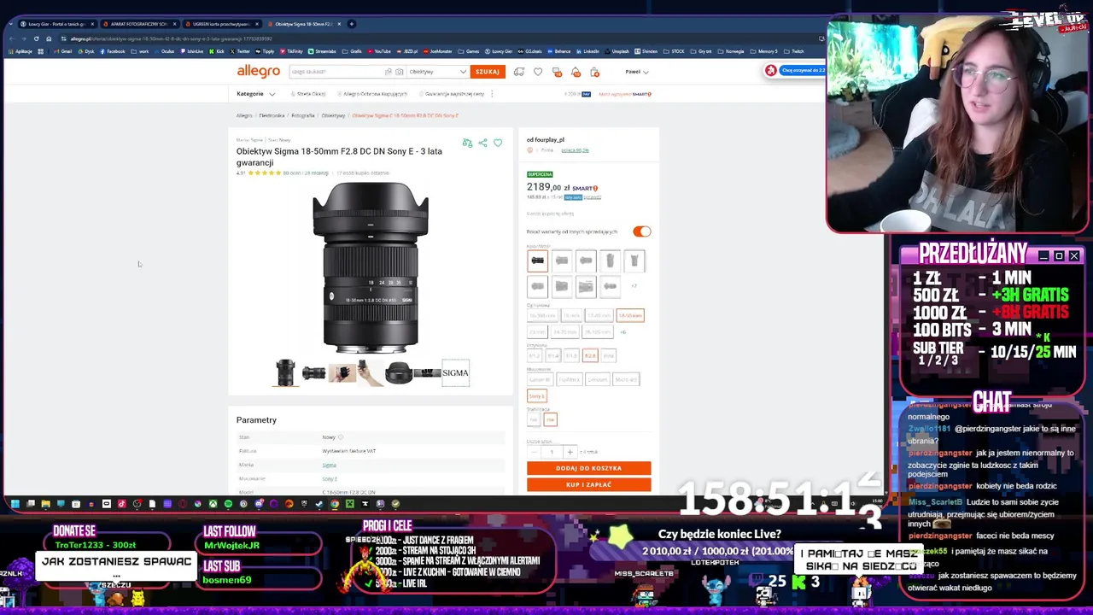Open Strefa Okazji link
The width and height of the screenshot is (1093, 615).
309,94
